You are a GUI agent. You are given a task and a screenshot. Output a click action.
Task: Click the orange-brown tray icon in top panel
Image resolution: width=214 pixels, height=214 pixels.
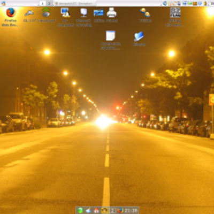coord(195,4)
